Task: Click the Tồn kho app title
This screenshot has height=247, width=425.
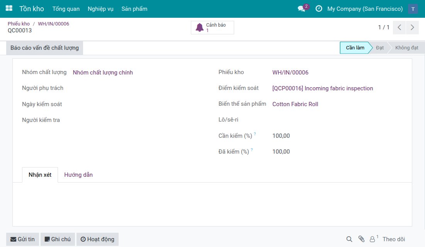Action: point(32,8)
